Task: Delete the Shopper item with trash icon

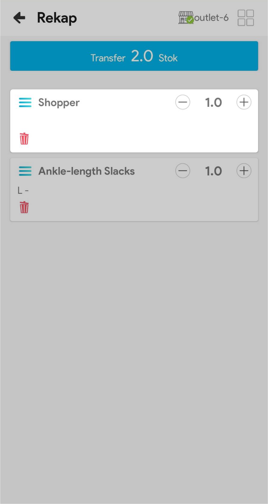Action: coord(24,139)
